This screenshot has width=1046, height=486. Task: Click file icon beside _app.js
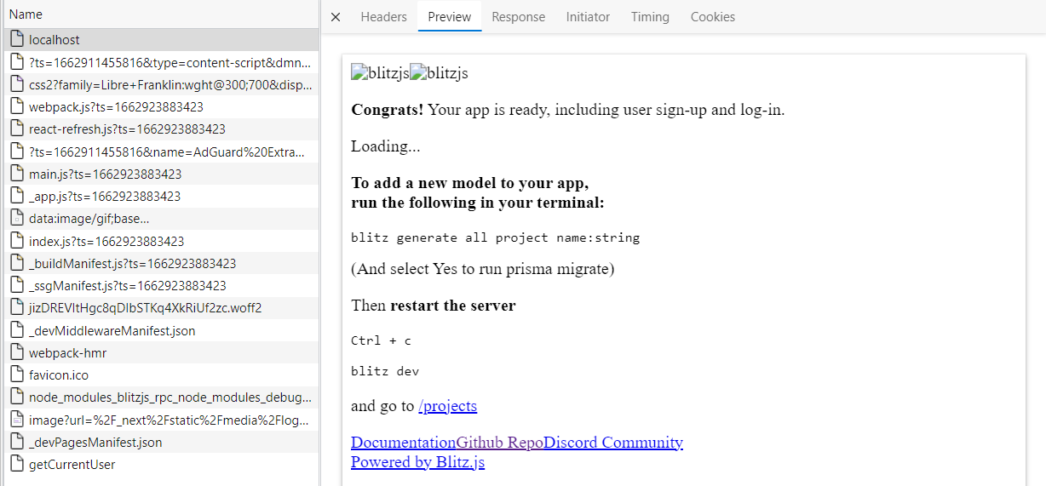click(x=17, y=195)
